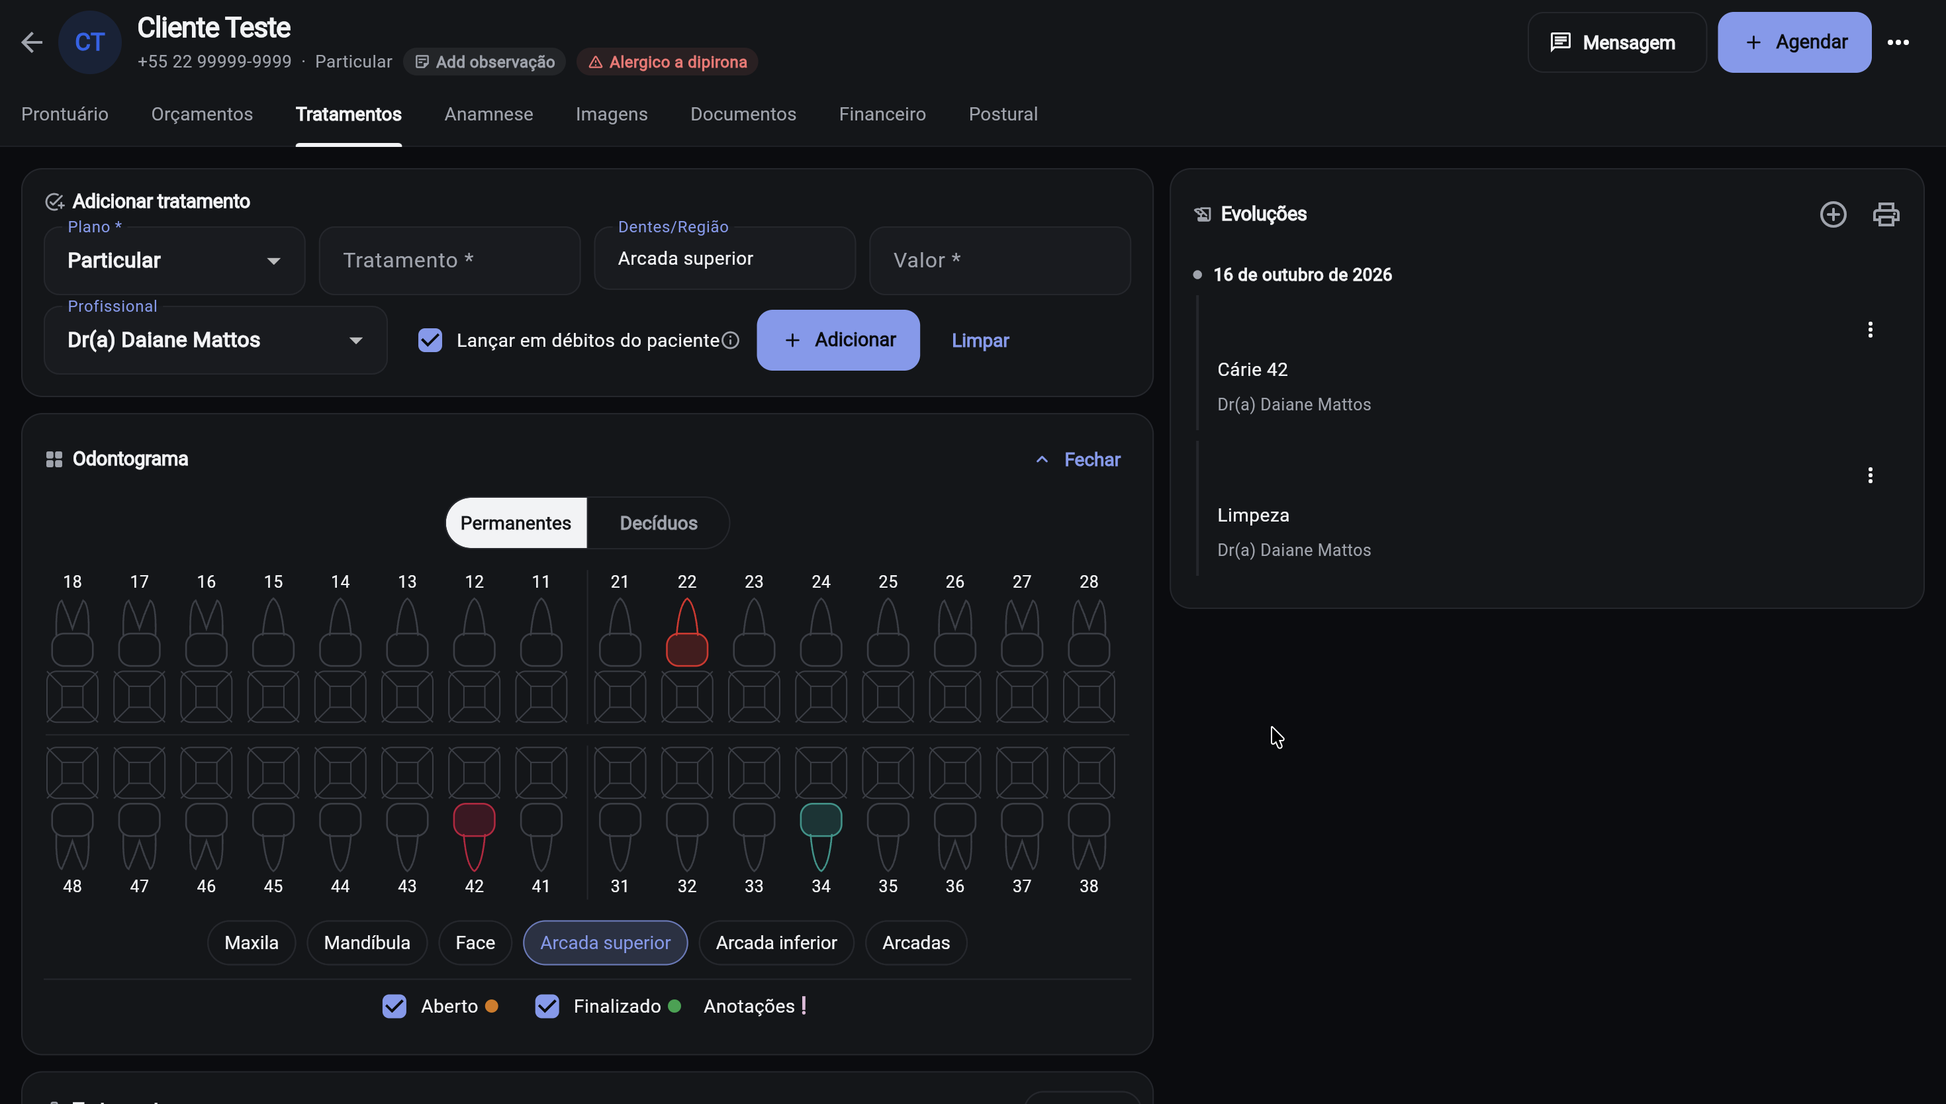Select tooth 34 in the odontogram

click(821, 837)
